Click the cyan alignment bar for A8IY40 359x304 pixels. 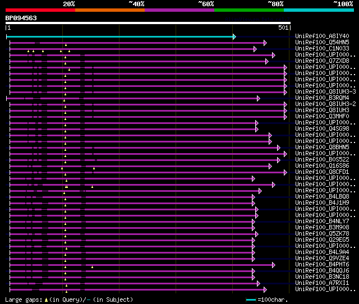119,36
